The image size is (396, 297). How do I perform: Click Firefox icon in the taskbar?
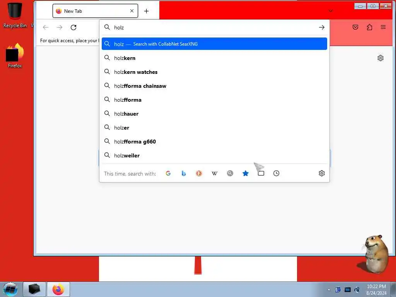click(x=58, y=289)
